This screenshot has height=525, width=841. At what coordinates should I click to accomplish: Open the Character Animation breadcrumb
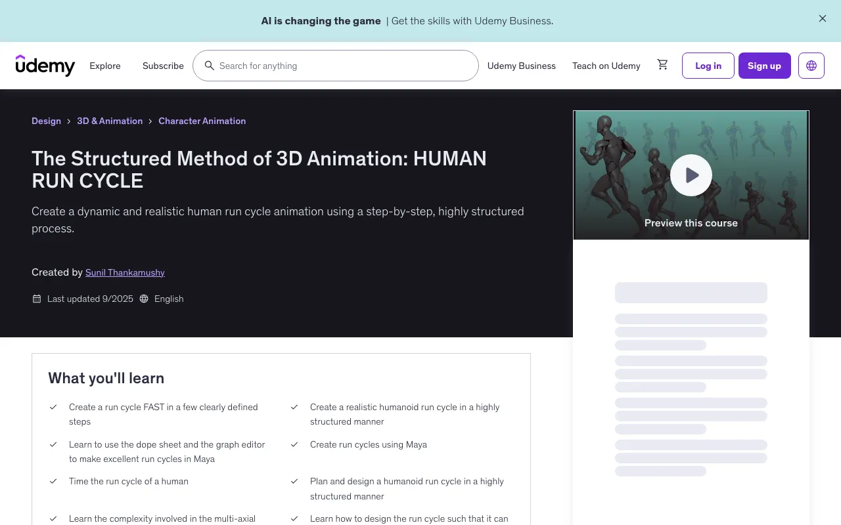tap(202, 121)
